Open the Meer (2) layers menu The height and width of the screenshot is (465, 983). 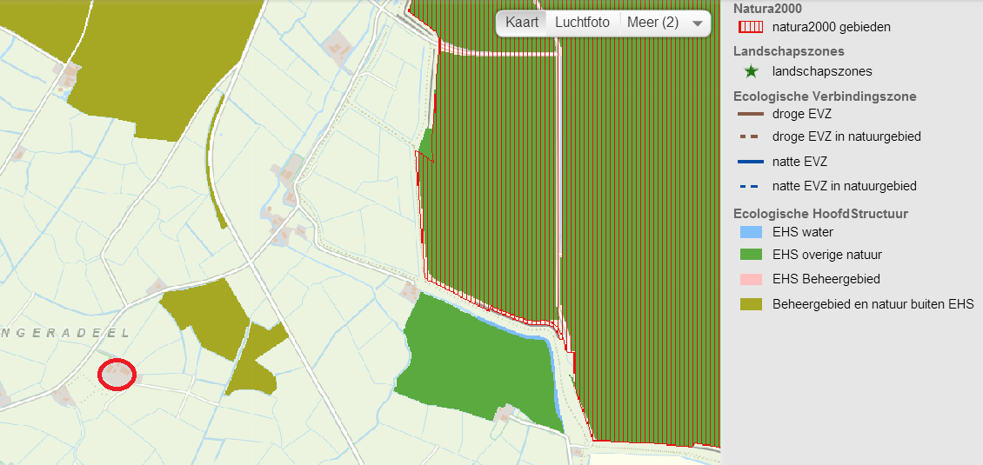coord(665,23)
